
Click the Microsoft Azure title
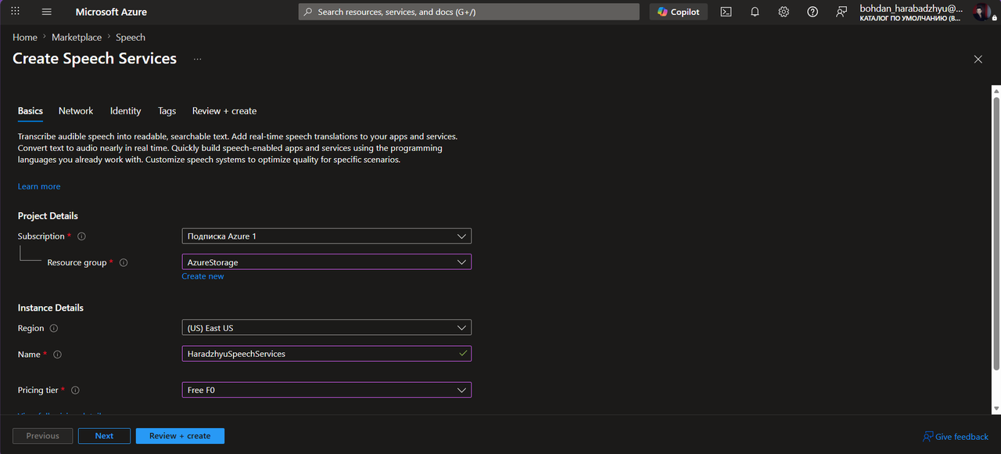click(111, 12)
